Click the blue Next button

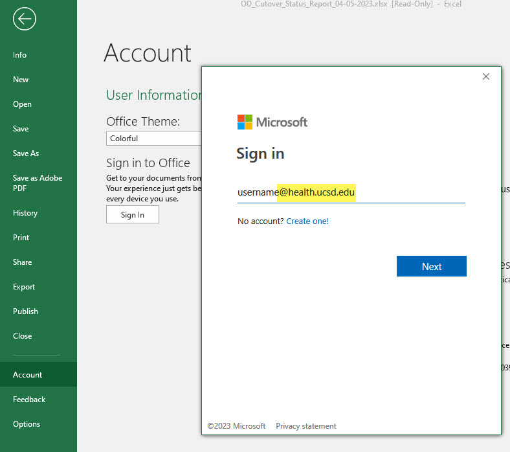pos(431,266)
